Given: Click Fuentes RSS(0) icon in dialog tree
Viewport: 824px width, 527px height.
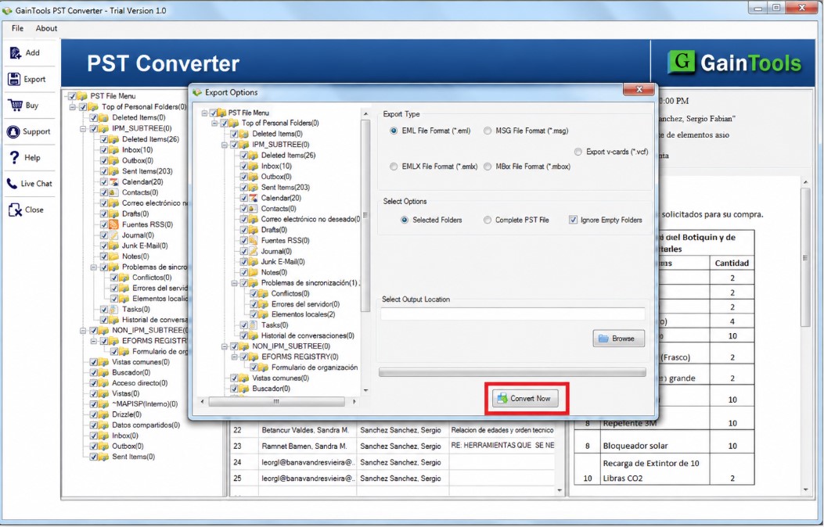Looking at the screenshot, I should (x=254, y=240).
